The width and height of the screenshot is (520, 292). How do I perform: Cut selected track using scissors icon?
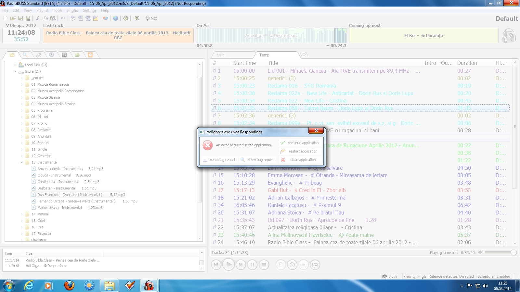[x=38, y=18]
